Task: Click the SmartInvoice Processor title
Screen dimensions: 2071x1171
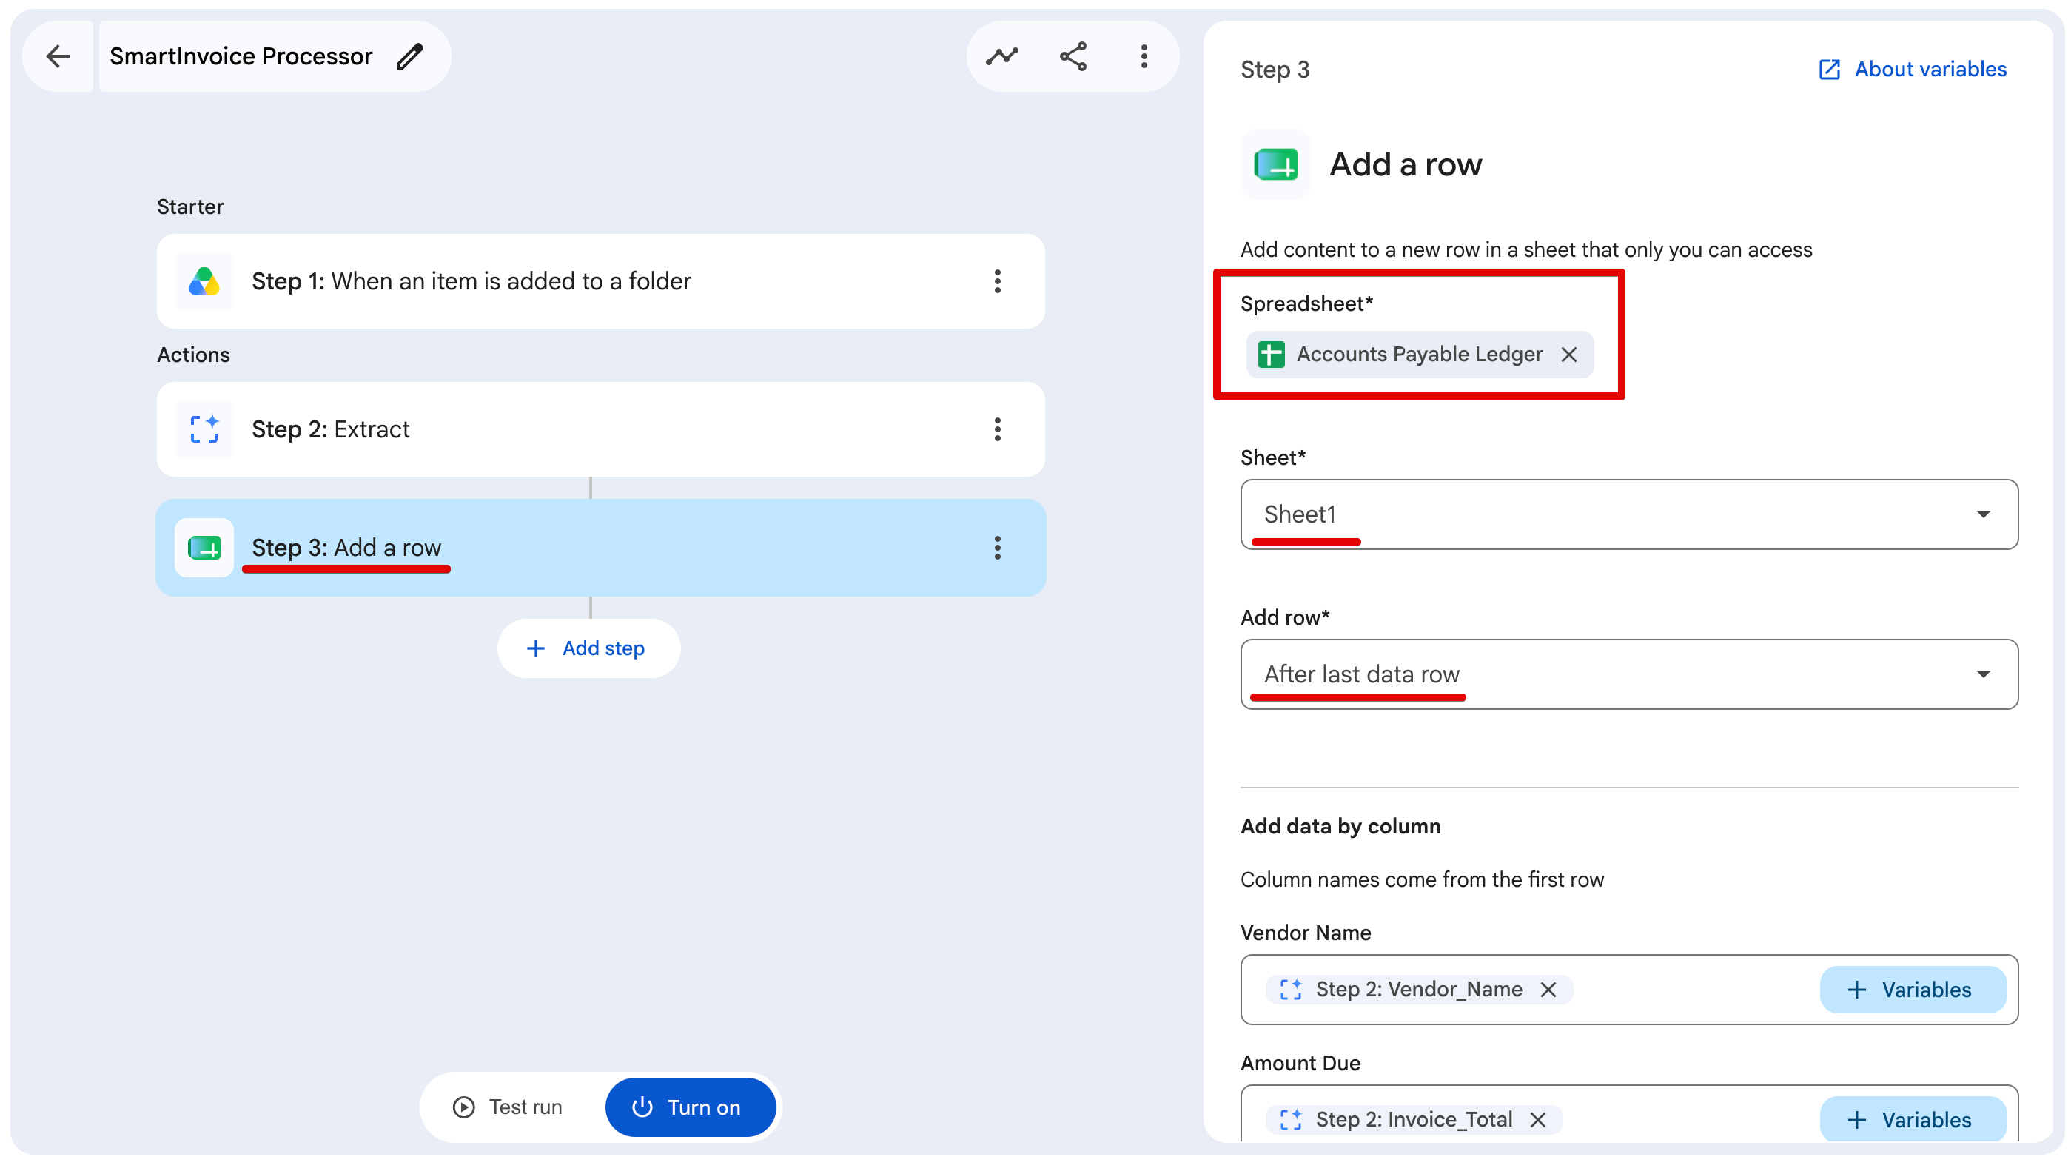Action: [x=241, y=56]
